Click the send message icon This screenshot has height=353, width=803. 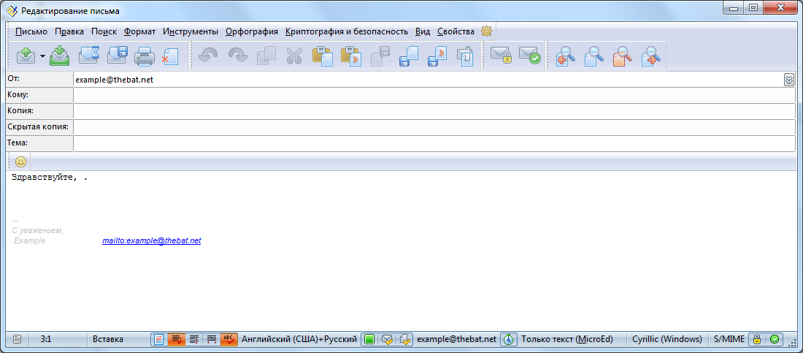point(26,56)
